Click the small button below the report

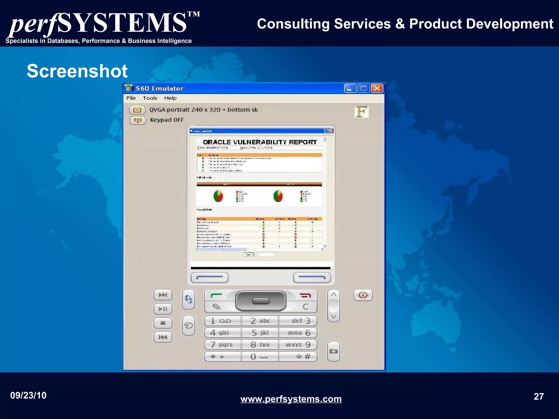coord(248,255)
